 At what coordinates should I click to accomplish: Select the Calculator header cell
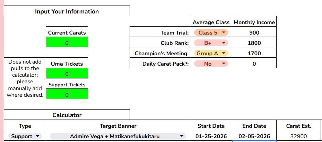point(67,115)
